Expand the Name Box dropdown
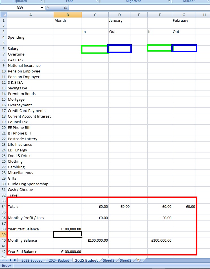This screenshot has width=210, height=269. 42,8
